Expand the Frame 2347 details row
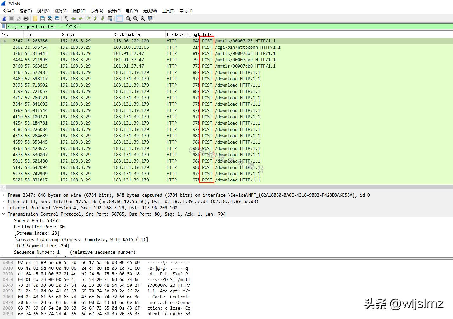The height and width of the screenshot is (319, 453). pyautogui.click(x=3, y=195)
